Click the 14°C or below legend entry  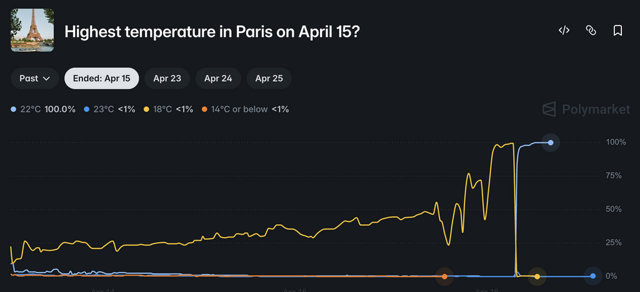[245, 109]
